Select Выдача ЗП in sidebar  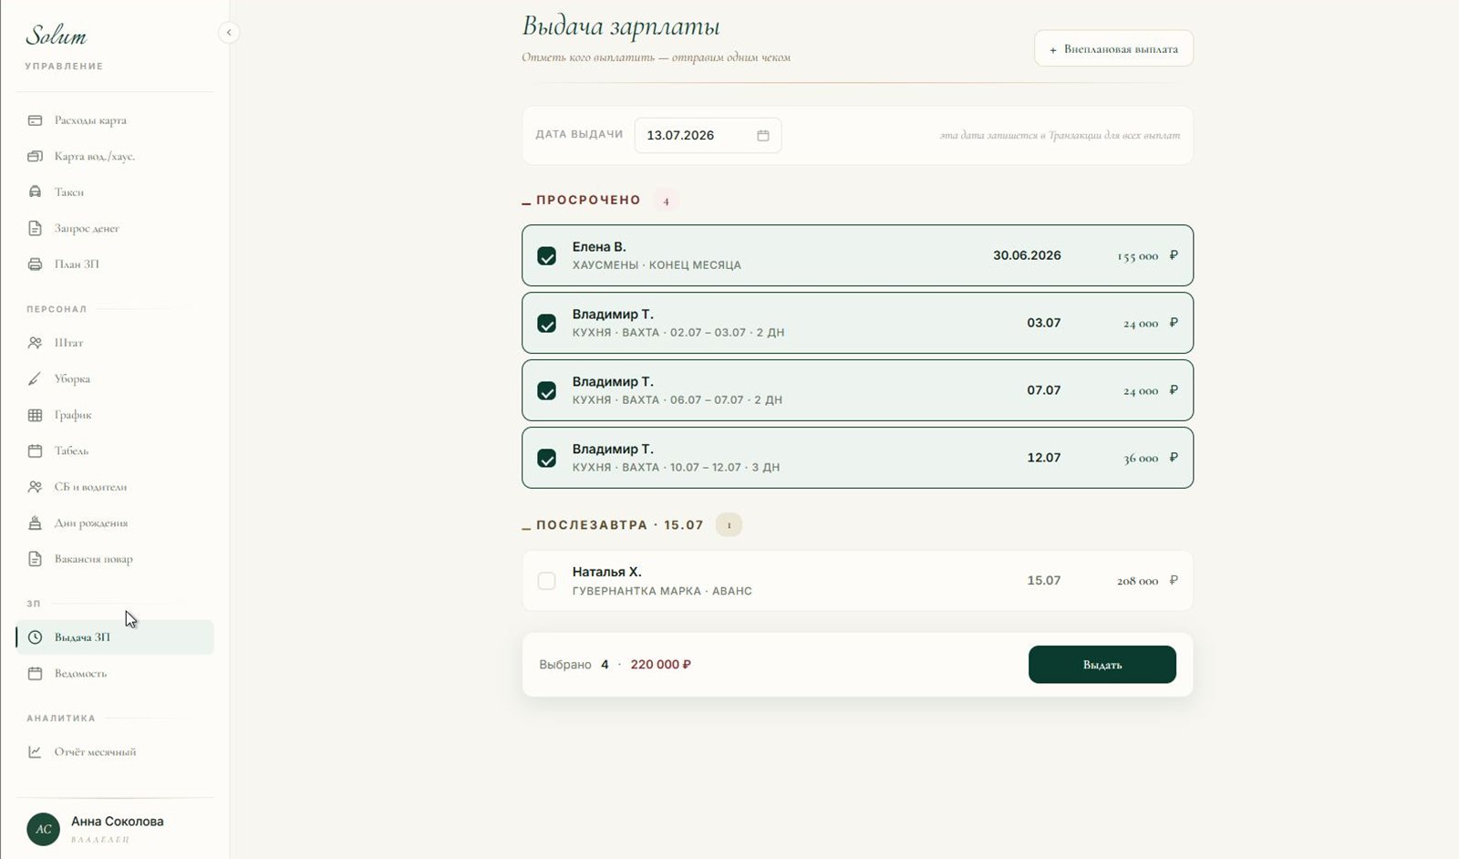coord(114,637)
